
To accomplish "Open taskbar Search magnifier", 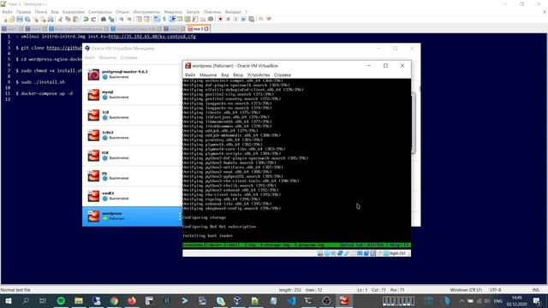I will [26, 301].
